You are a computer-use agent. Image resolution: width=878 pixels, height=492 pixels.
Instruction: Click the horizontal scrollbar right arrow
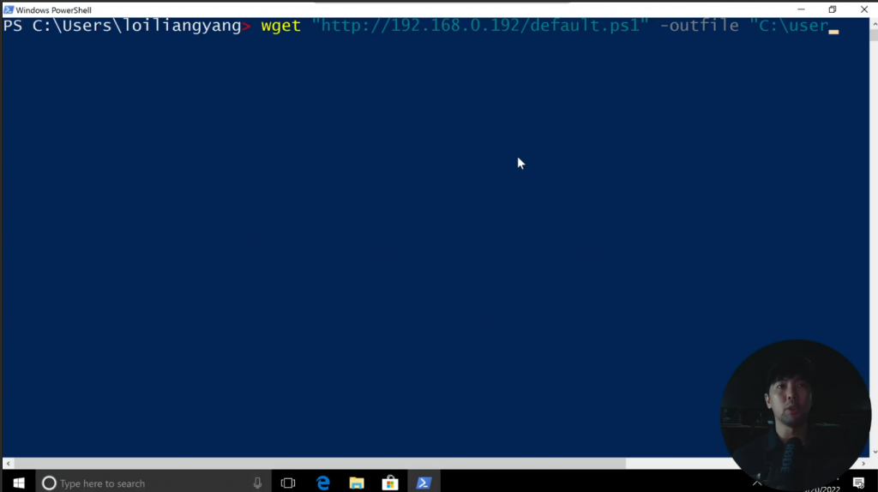(863, 464)
